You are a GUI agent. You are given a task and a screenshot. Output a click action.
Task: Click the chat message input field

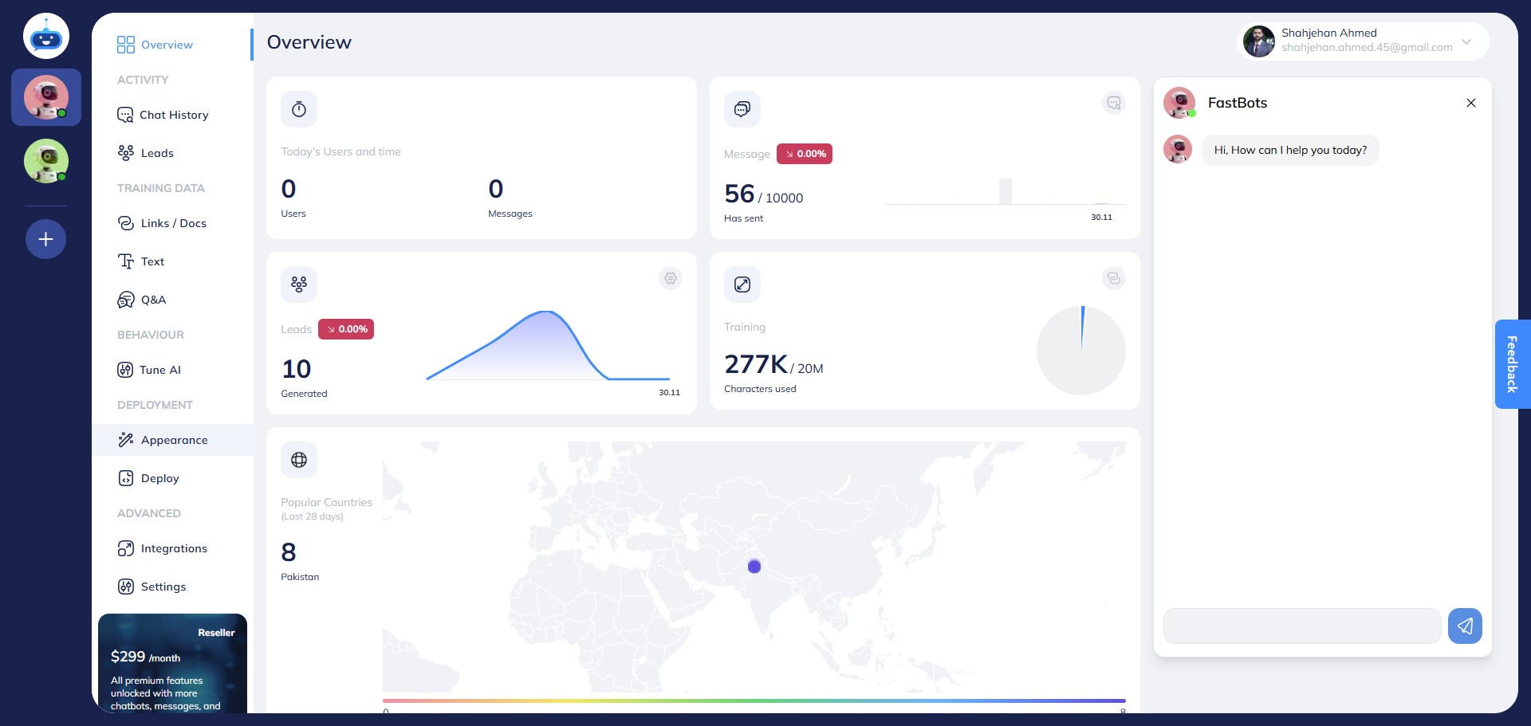1301,626
